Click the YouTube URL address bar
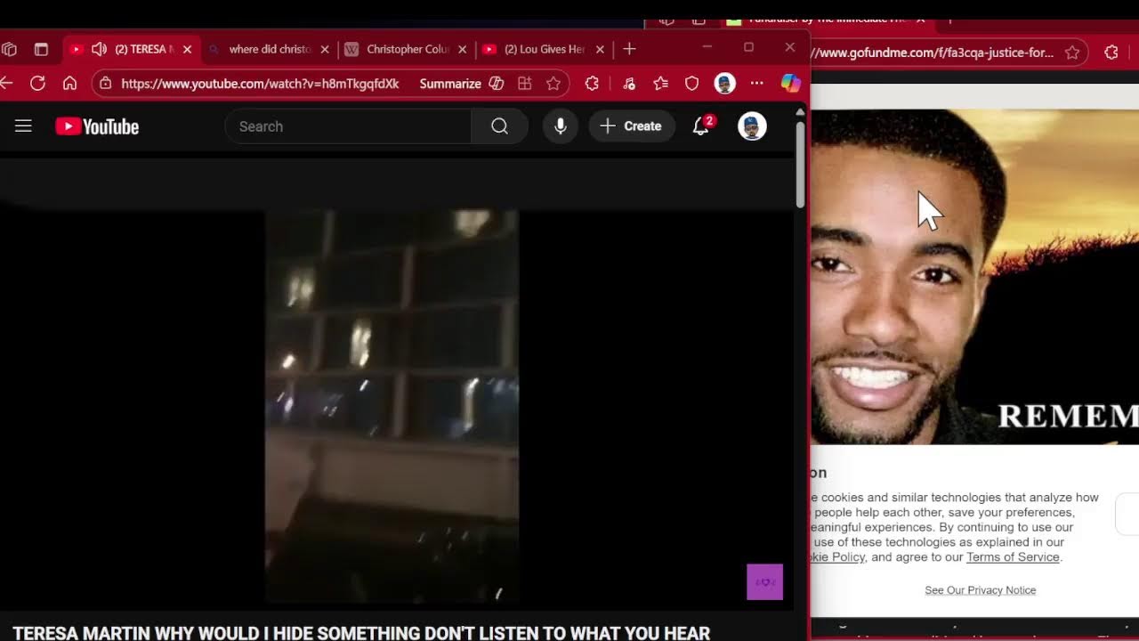 click(260, 84)
